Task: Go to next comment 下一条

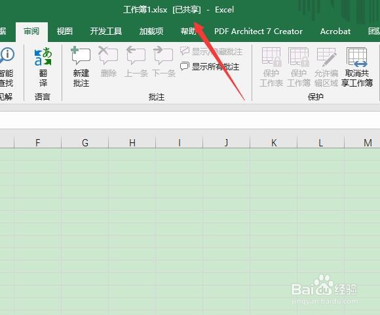Action: pos(164,62)
